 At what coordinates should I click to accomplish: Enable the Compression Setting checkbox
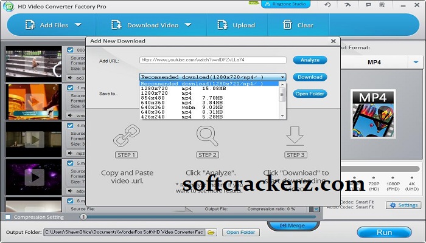(8, 217)
